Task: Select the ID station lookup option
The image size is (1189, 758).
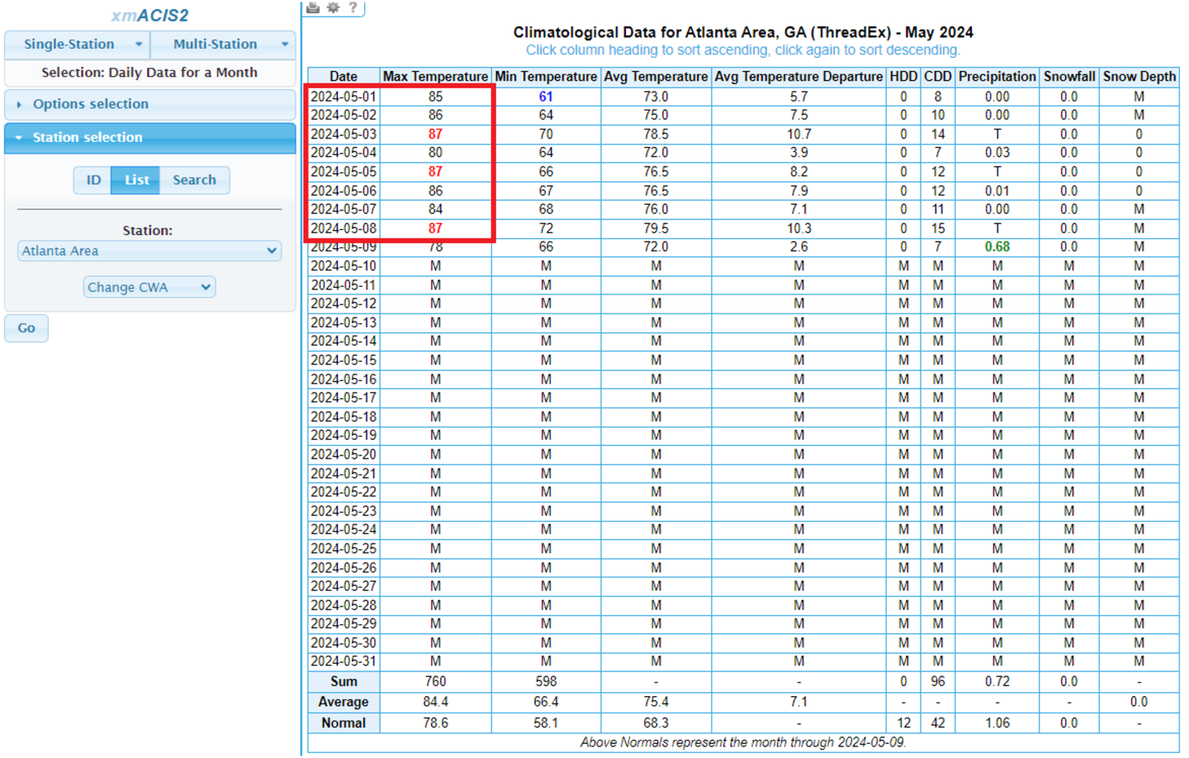Action: click(x=93, y=180)
